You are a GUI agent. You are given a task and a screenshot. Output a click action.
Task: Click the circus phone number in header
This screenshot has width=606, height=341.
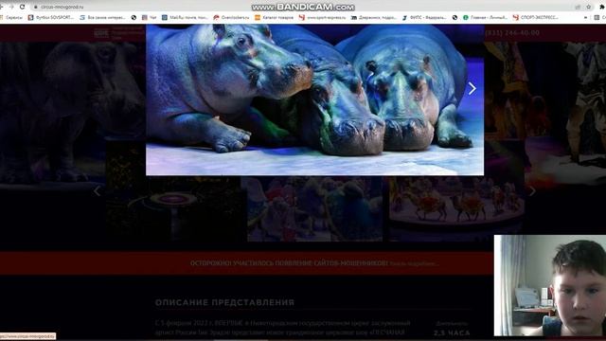click(x=512, y=33)
